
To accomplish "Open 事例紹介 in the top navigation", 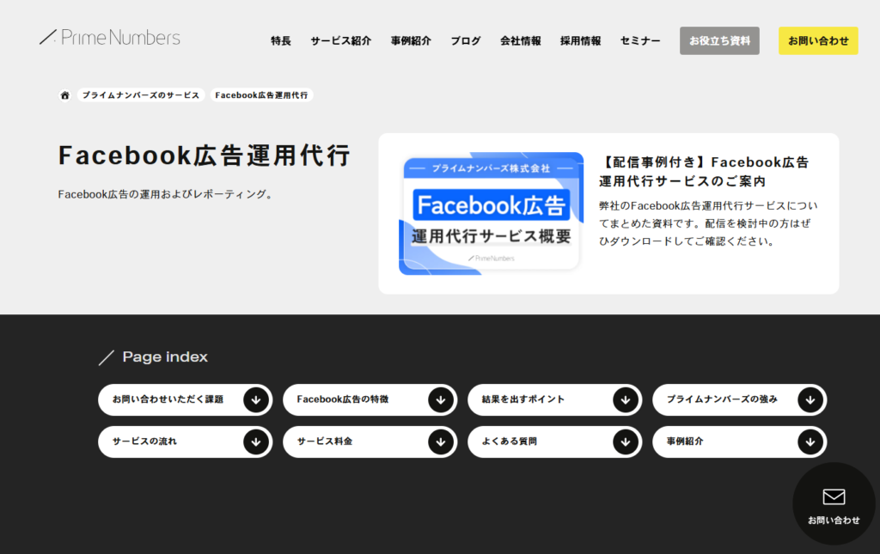I will [411, 41].
